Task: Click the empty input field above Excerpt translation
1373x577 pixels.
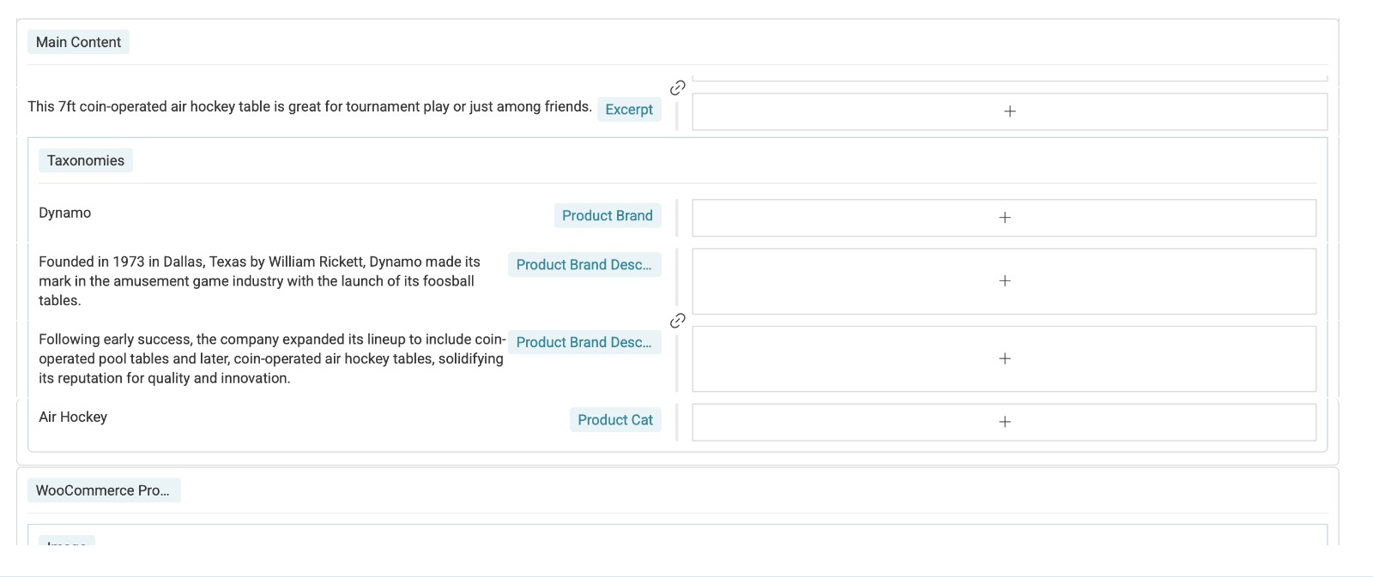Action: (1009, 78)
